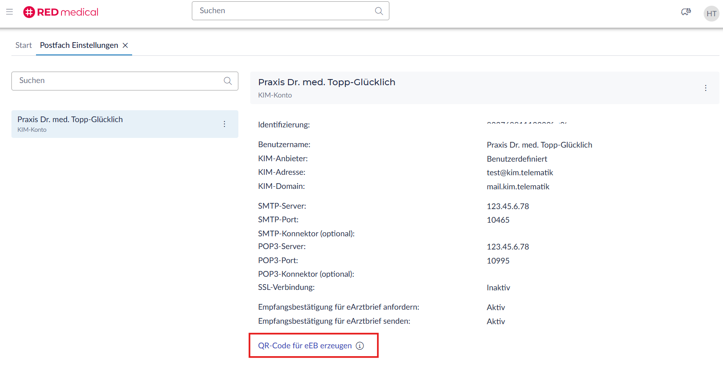Screen dimensions: 723x365
Task: Open three-dot menu of the mailbox list entry
Action: pos(224,124)
